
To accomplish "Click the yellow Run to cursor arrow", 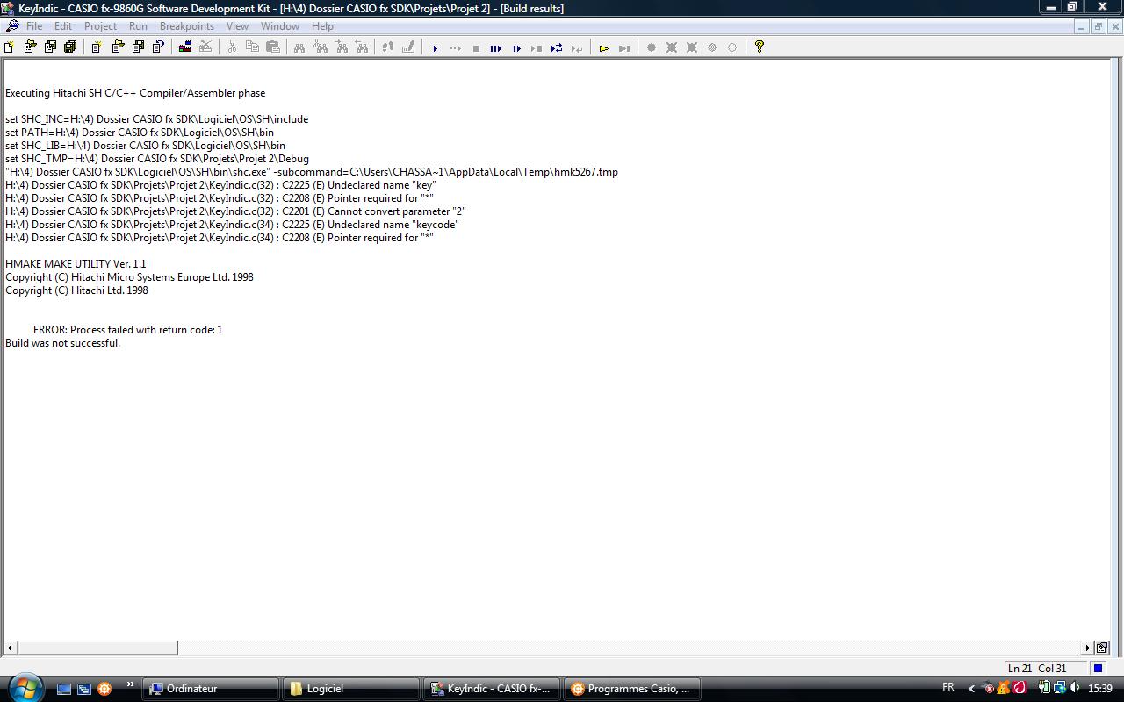I will (x=604, y=48).
